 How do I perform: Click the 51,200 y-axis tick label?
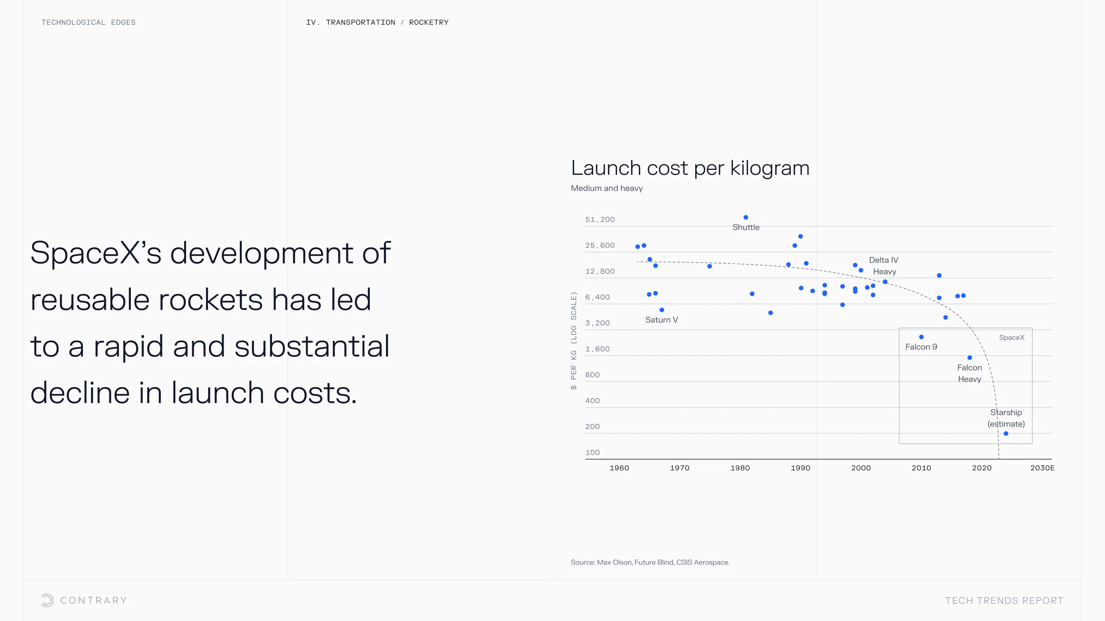[600, 219]
